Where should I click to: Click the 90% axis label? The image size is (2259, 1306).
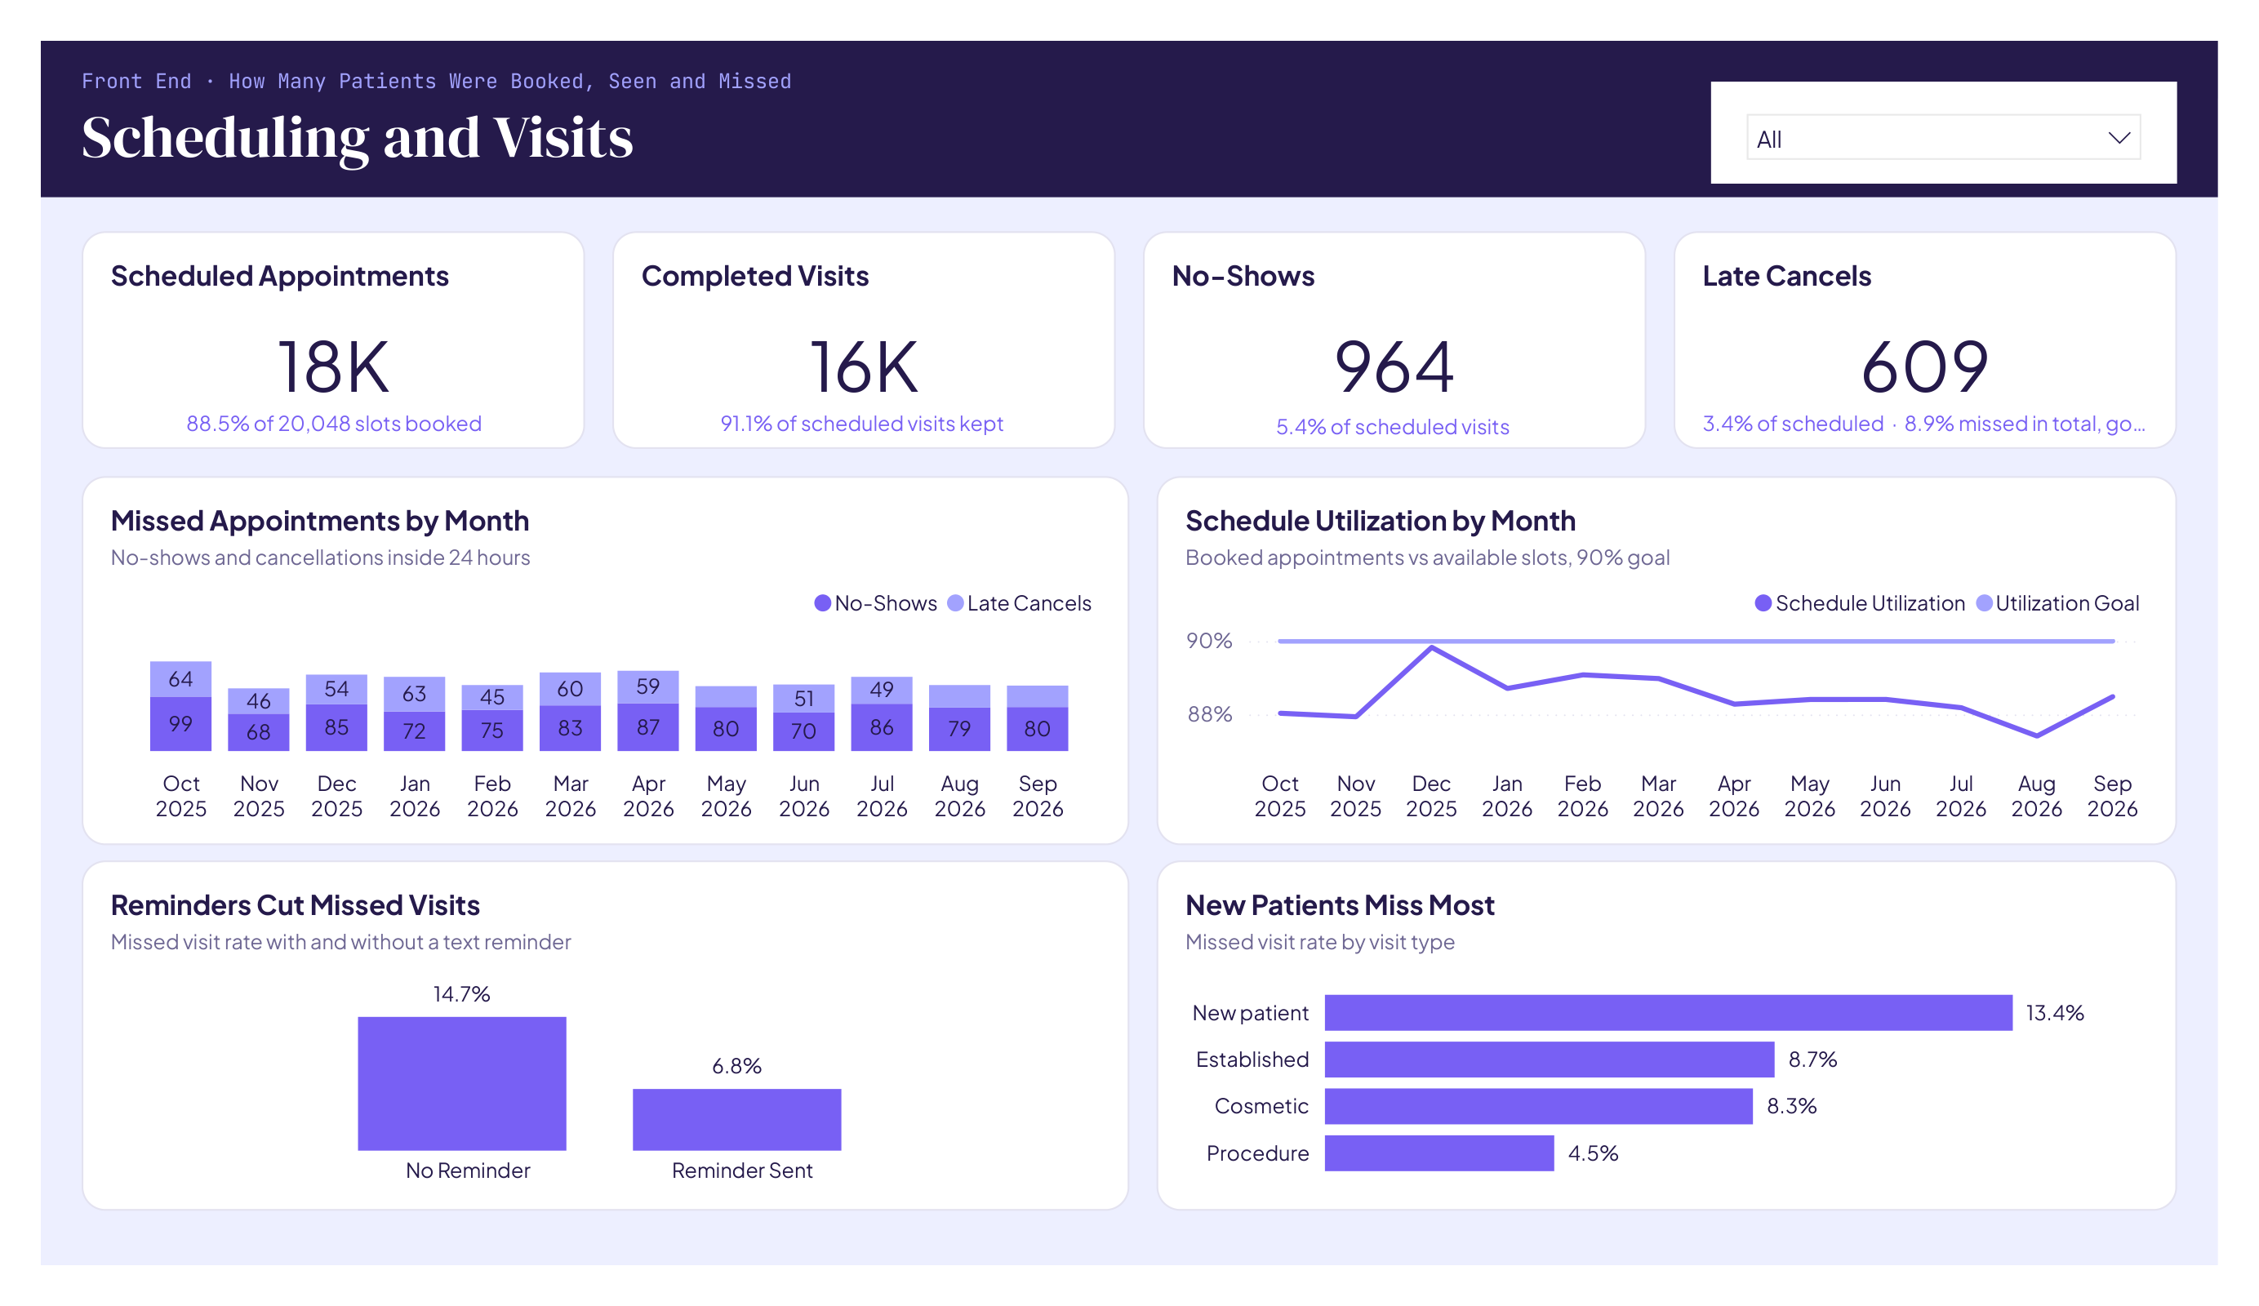(x=1209, y=641)
